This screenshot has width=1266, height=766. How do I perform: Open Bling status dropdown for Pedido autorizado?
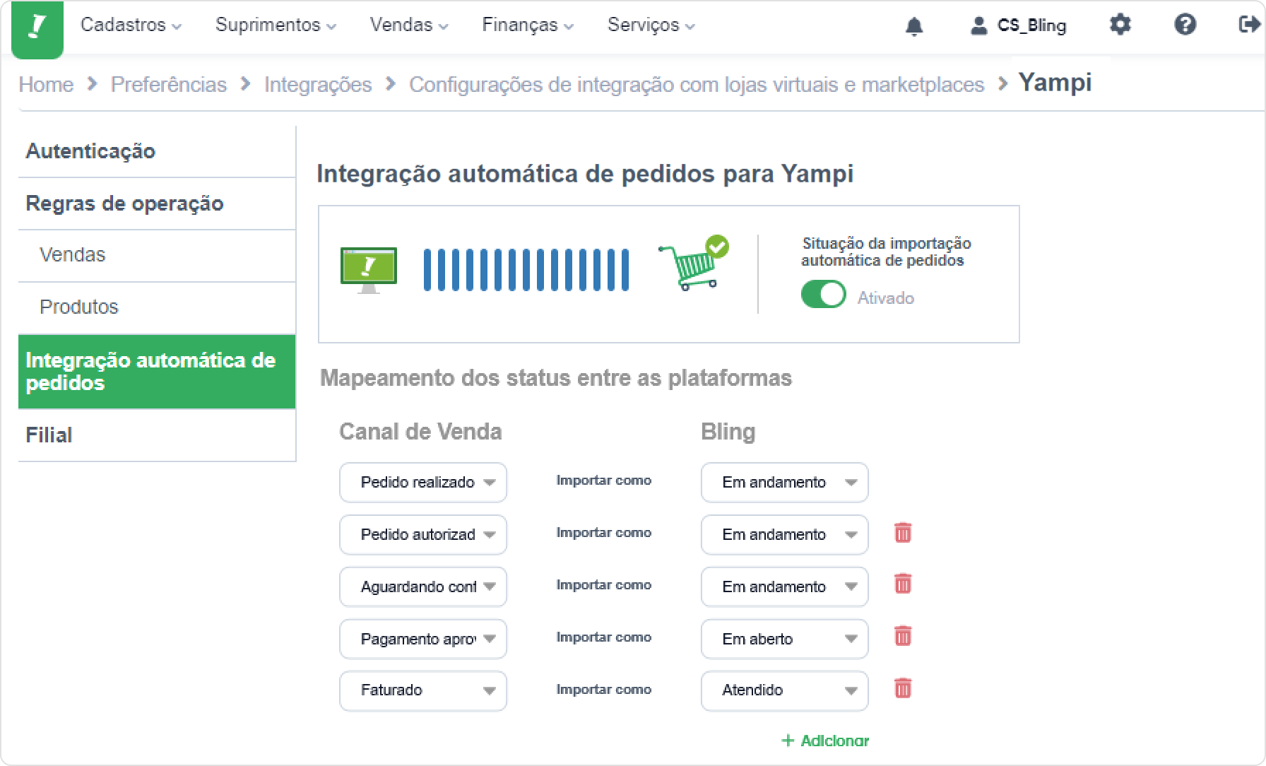785,535
